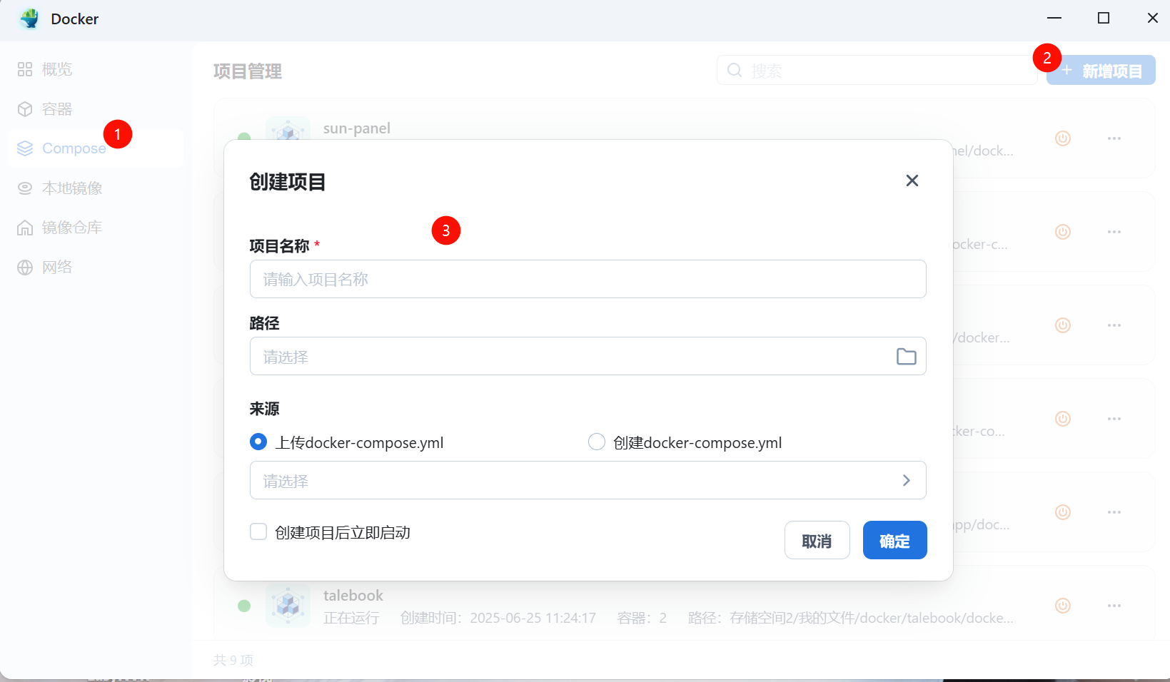Open more menu in ocker-c... row
Screen dimensions: 1170x682
pyautogui.click(x=1114, y=232)
